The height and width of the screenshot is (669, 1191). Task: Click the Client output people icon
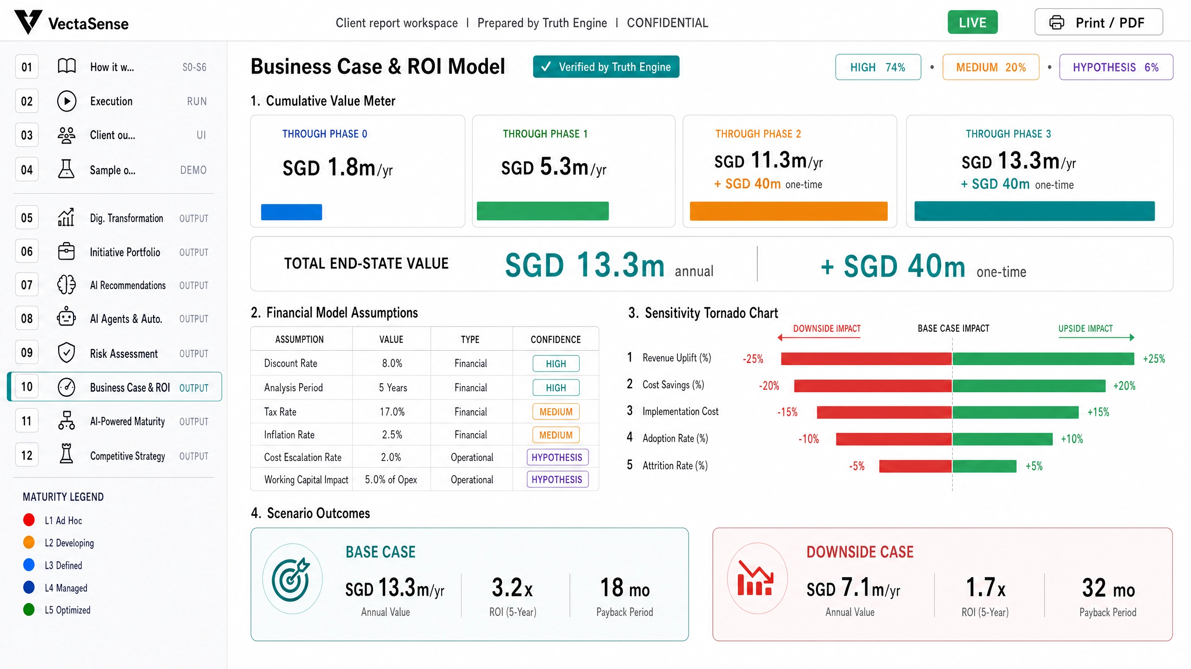[x=67, y=135]
